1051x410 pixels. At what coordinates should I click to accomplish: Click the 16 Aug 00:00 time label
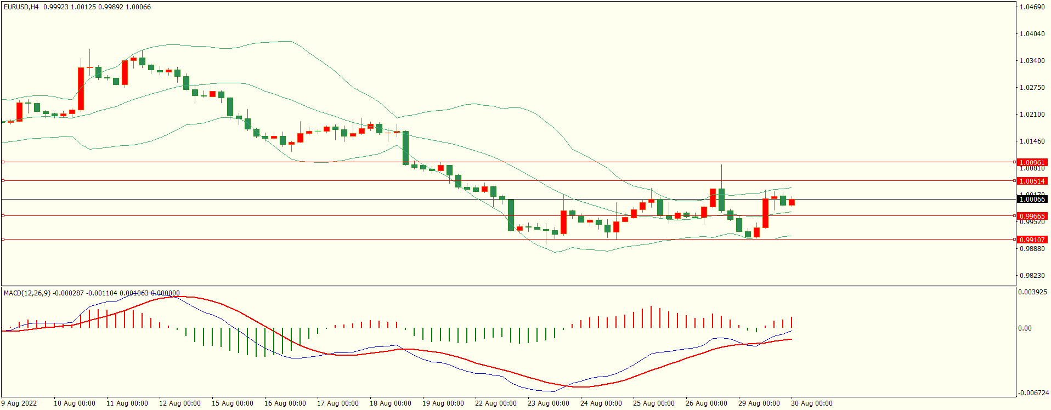285,403
